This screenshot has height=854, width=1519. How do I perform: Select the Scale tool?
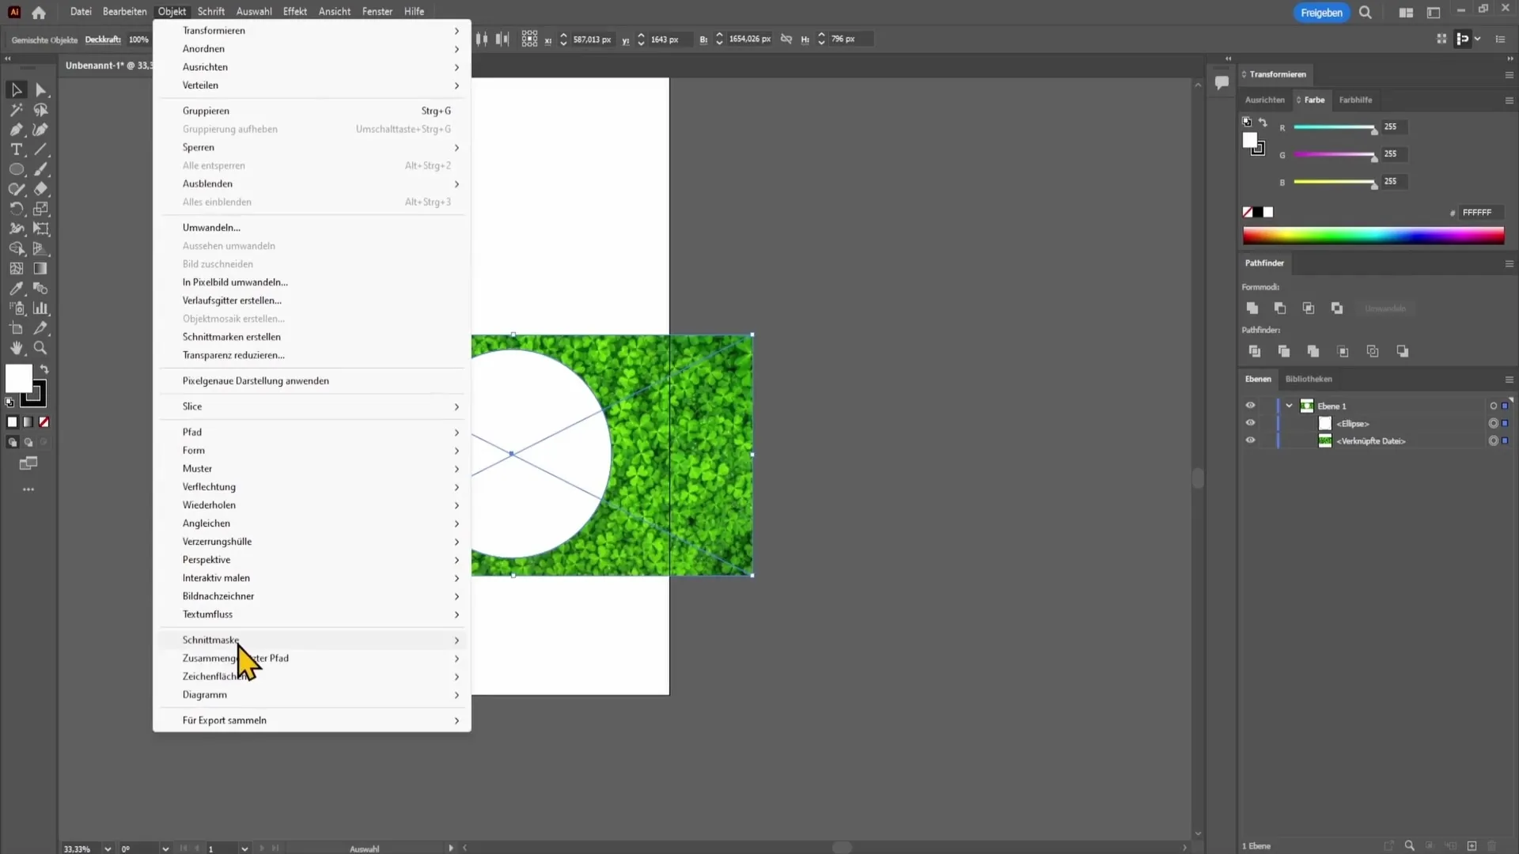pos(41,209)
